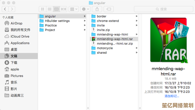Viewport: 195px width, 110px height.
Task: Expand the HBuilder settings folder
Action: [57, 21]
